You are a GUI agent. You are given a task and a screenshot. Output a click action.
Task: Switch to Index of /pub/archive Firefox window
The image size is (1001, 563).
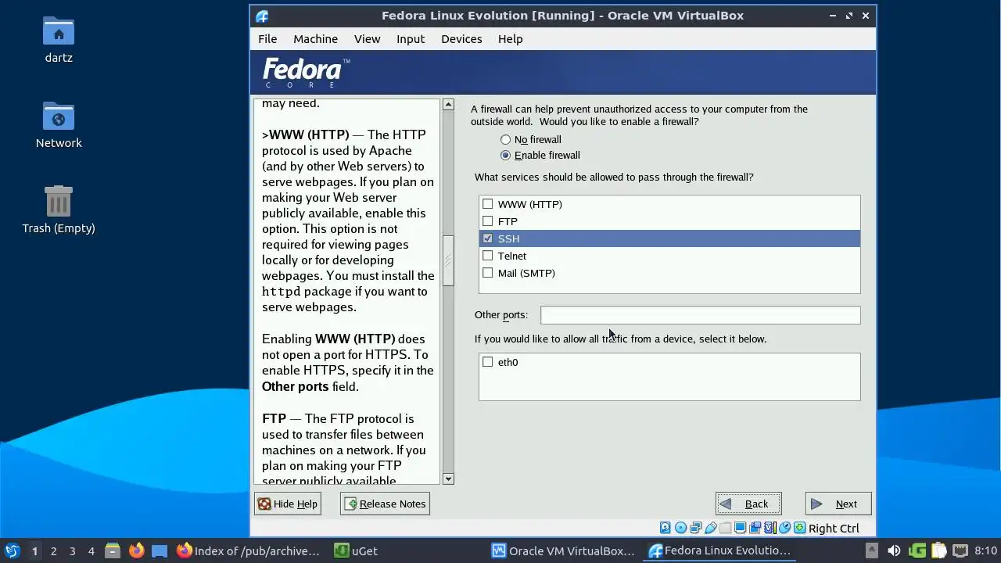pyautogui.click(x=249, y=550)
